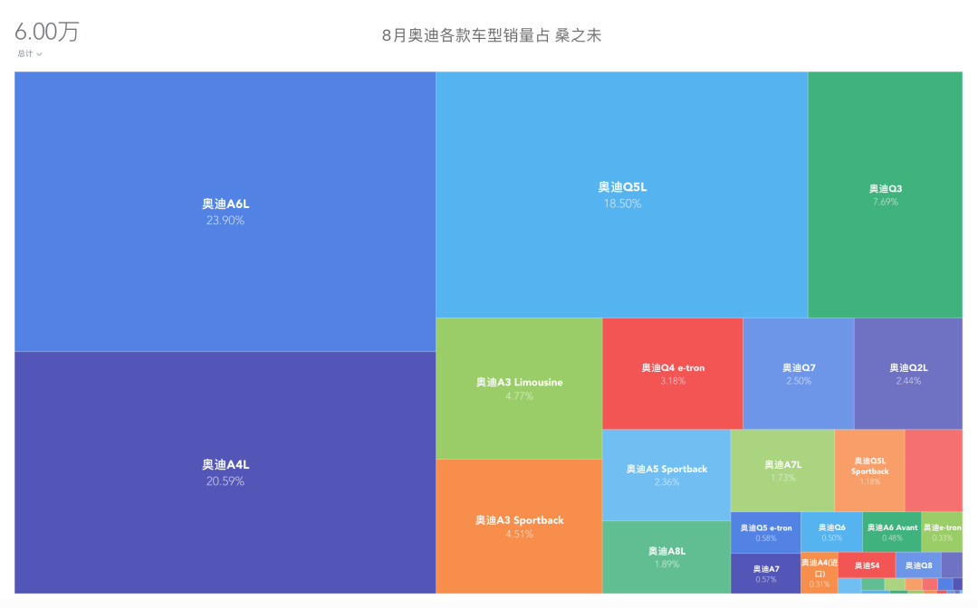Choose the purple 奥迪Q2L block
This screenshot has width=978, height=608.
908,374
